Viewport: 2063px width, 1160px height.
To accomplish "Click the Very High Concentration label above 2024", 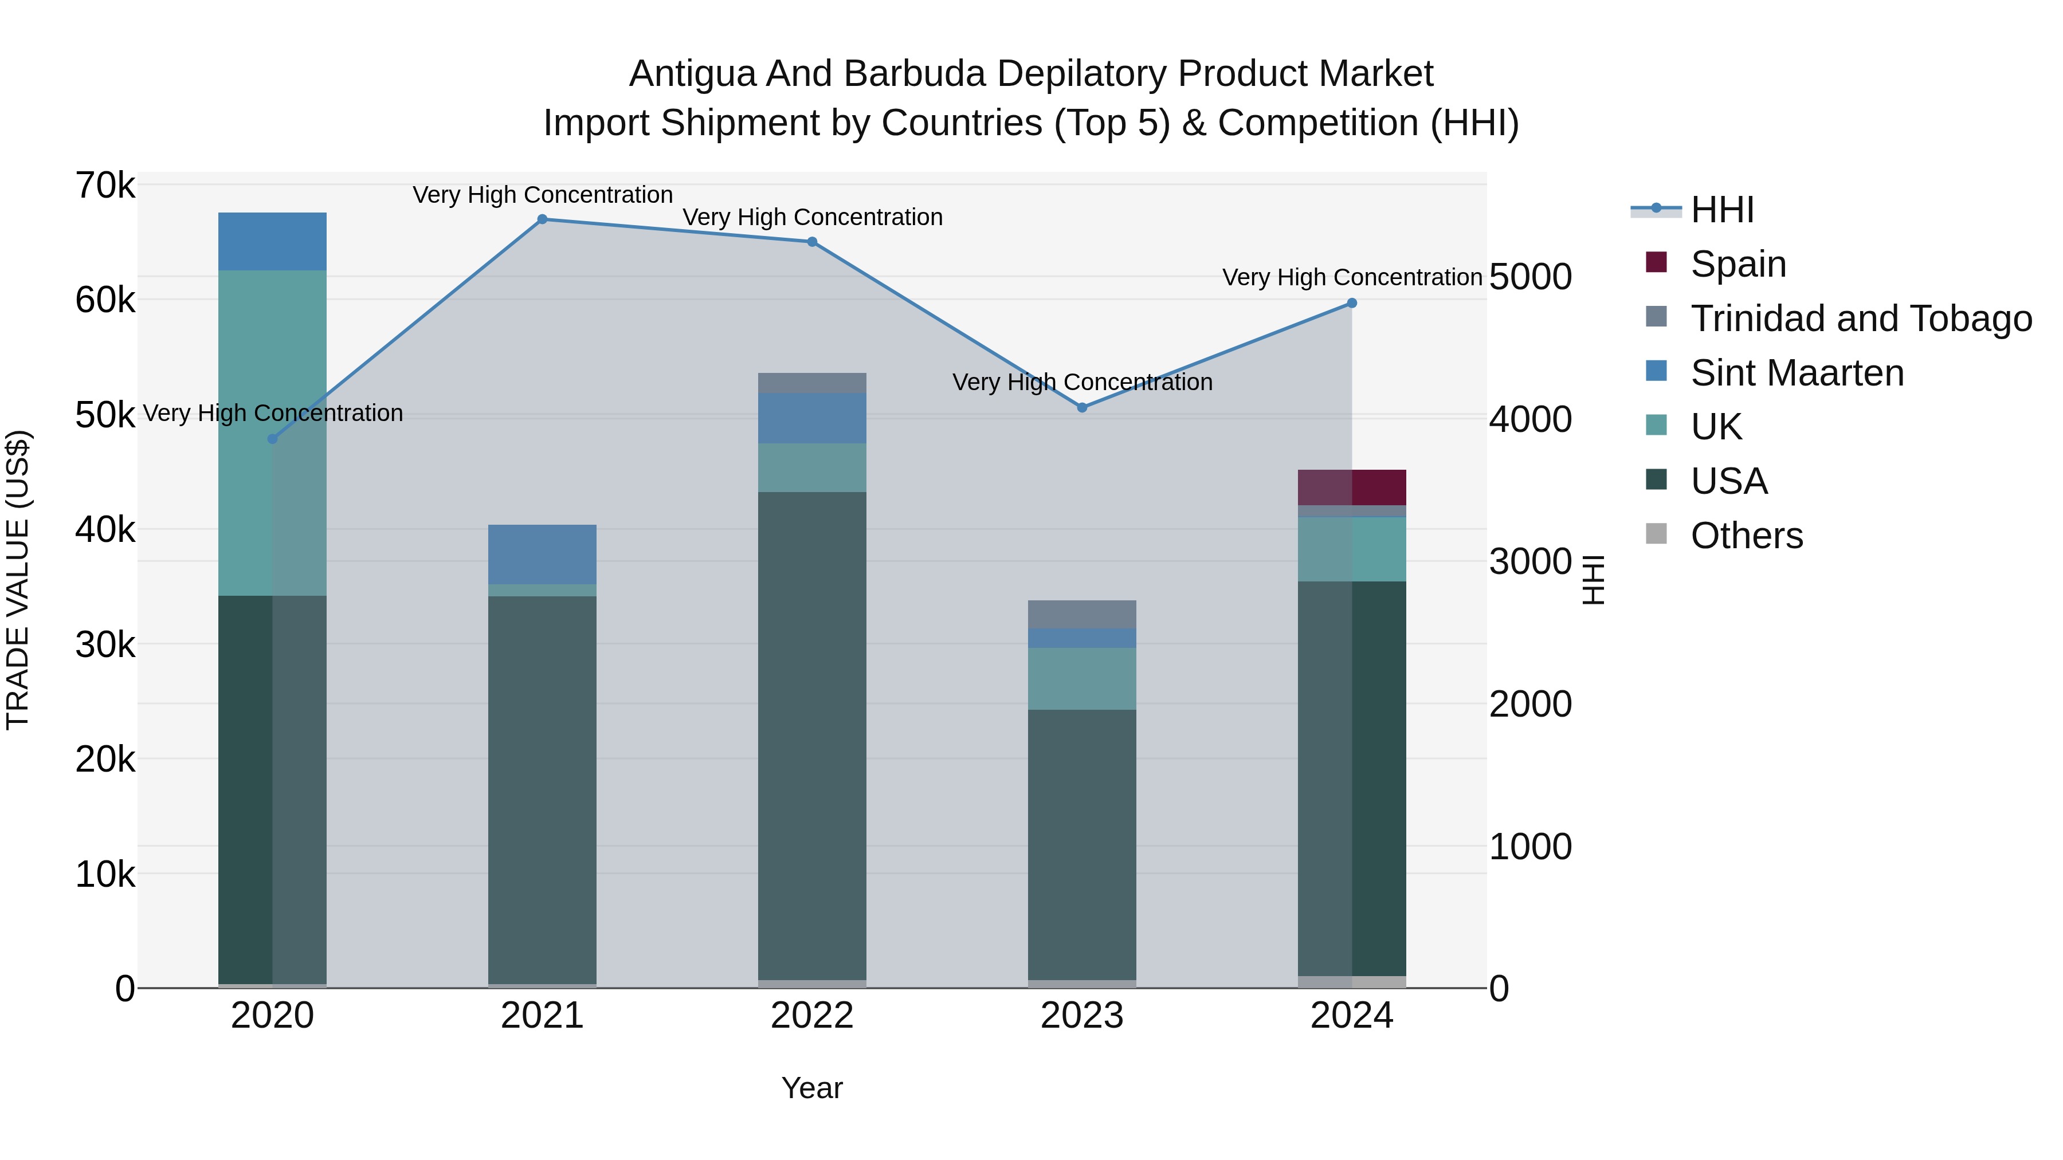I will click(x=1352, y=277).
